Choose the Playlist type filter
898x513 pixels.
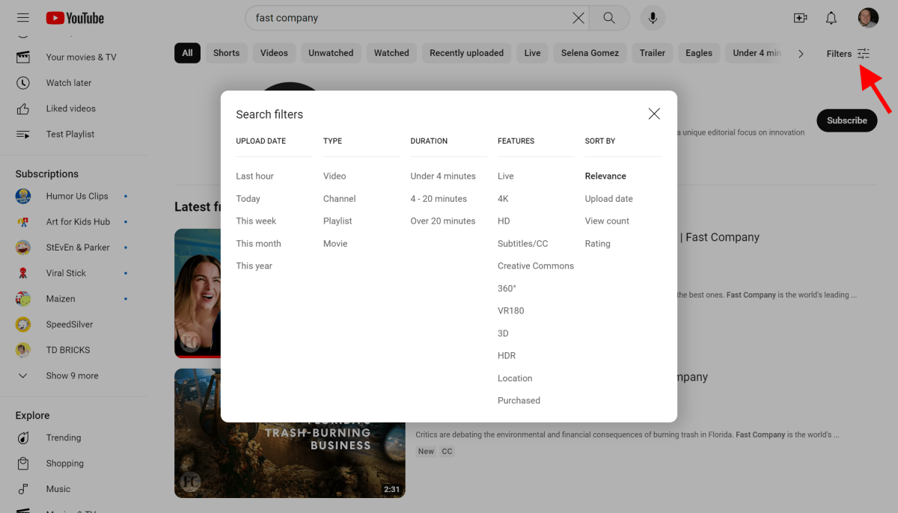click(x=337, y=221)
